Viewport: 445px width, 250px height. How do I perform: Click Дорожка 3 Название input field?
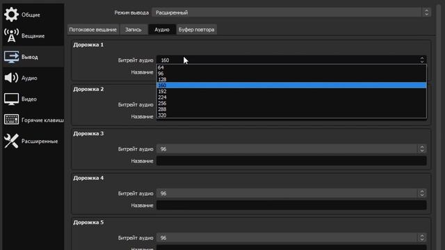point(291,160)
